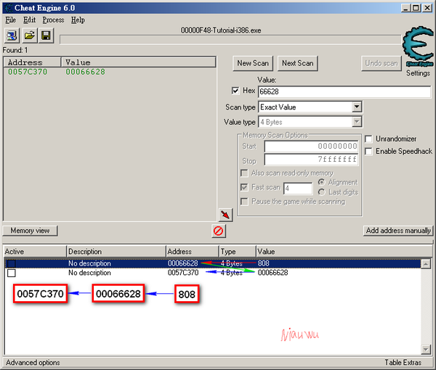Minimize the Cheat Engine window
Image resolution: width=436 pixels, height=370 pixels.
pyautogui.click(x=405, y=8)
